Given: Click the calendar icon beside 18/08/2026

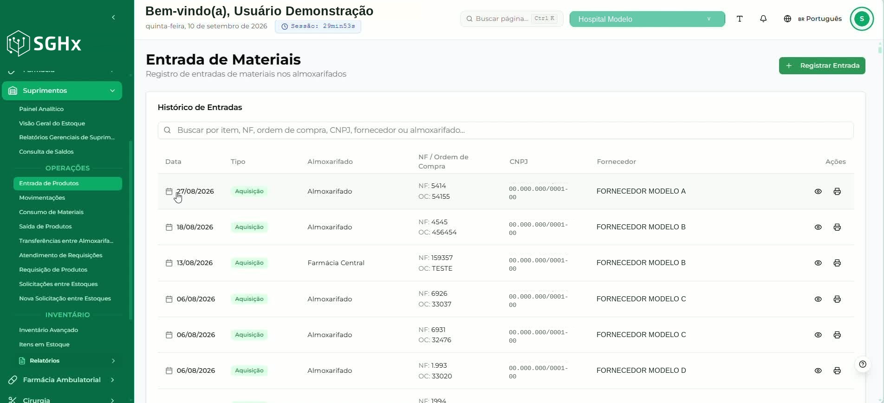Looking at the screenshot, I should pos(169,227).
